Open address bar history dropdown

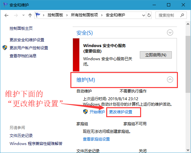tap(144, 15)
